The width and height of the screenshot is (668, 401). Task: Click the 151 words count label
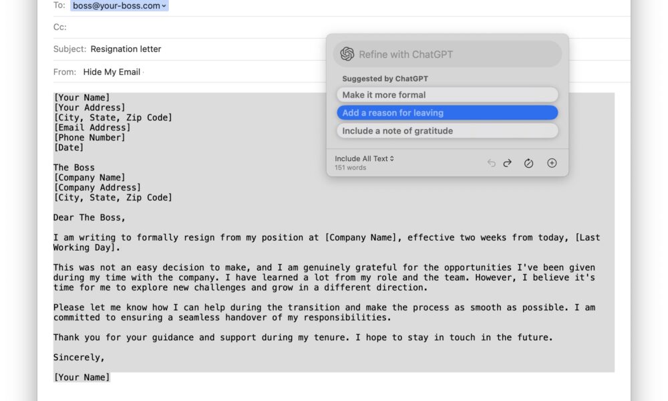(x=350, y=168)
